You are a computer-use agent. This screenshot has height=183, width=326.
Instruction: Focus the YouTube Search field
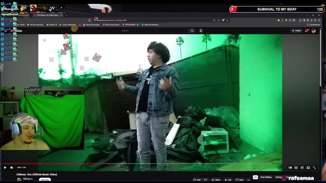[x=154, y=30]
